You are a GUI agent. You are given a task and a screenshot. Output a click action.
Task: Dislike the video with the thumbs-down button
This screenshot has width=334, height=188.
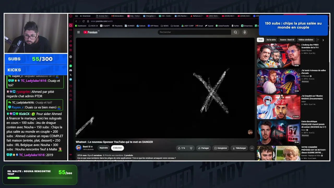(191, 148)
